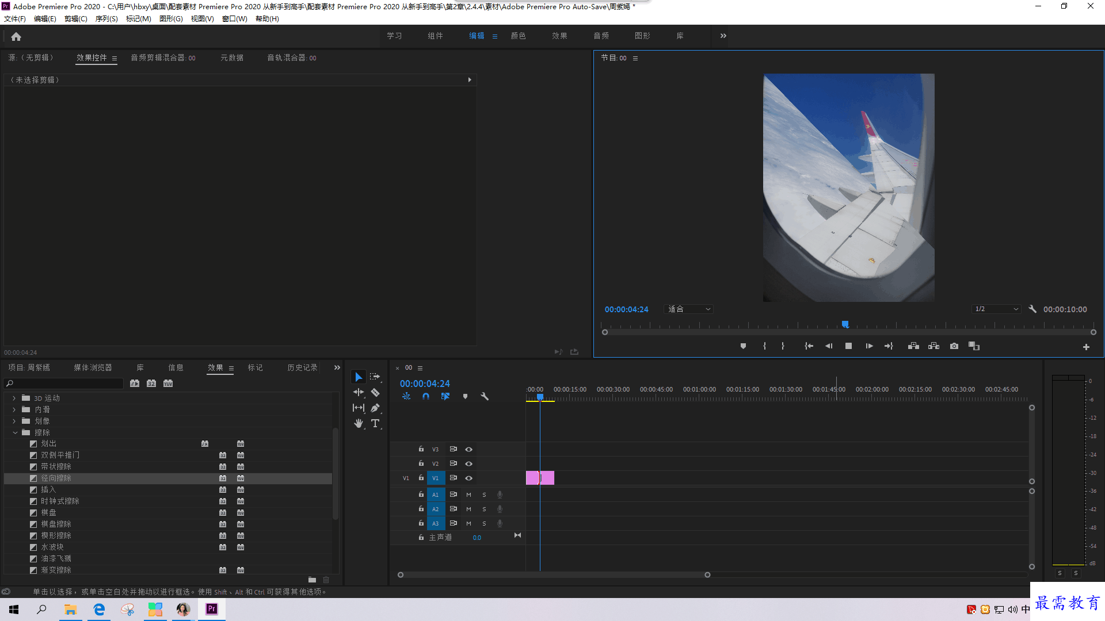Switch to 音频 workspace

click(601, 36)
